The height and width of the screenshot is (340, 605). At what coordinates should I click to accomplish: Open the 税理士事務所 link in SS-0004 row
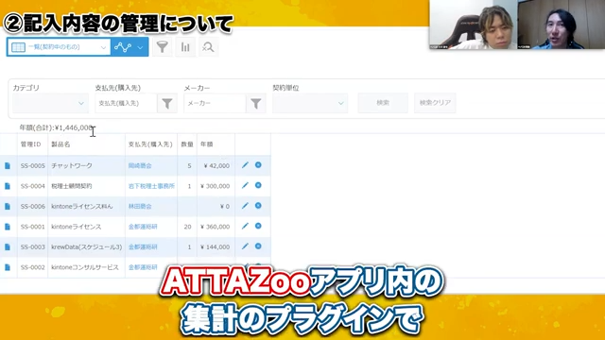151,186
